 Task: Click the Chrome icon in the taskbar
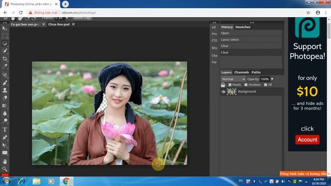66,181
